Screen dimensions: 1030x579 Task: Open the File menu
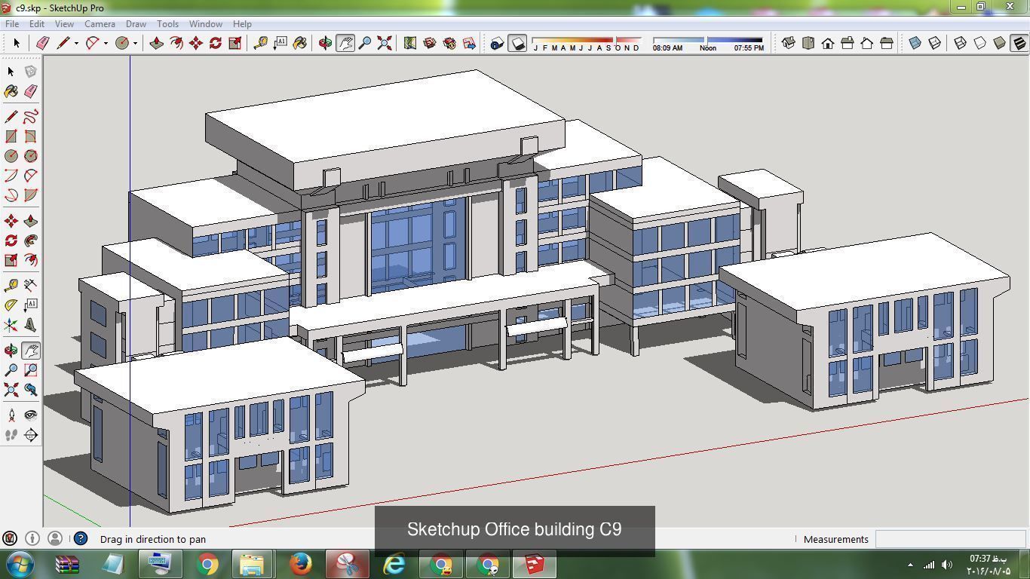(12, 24)
